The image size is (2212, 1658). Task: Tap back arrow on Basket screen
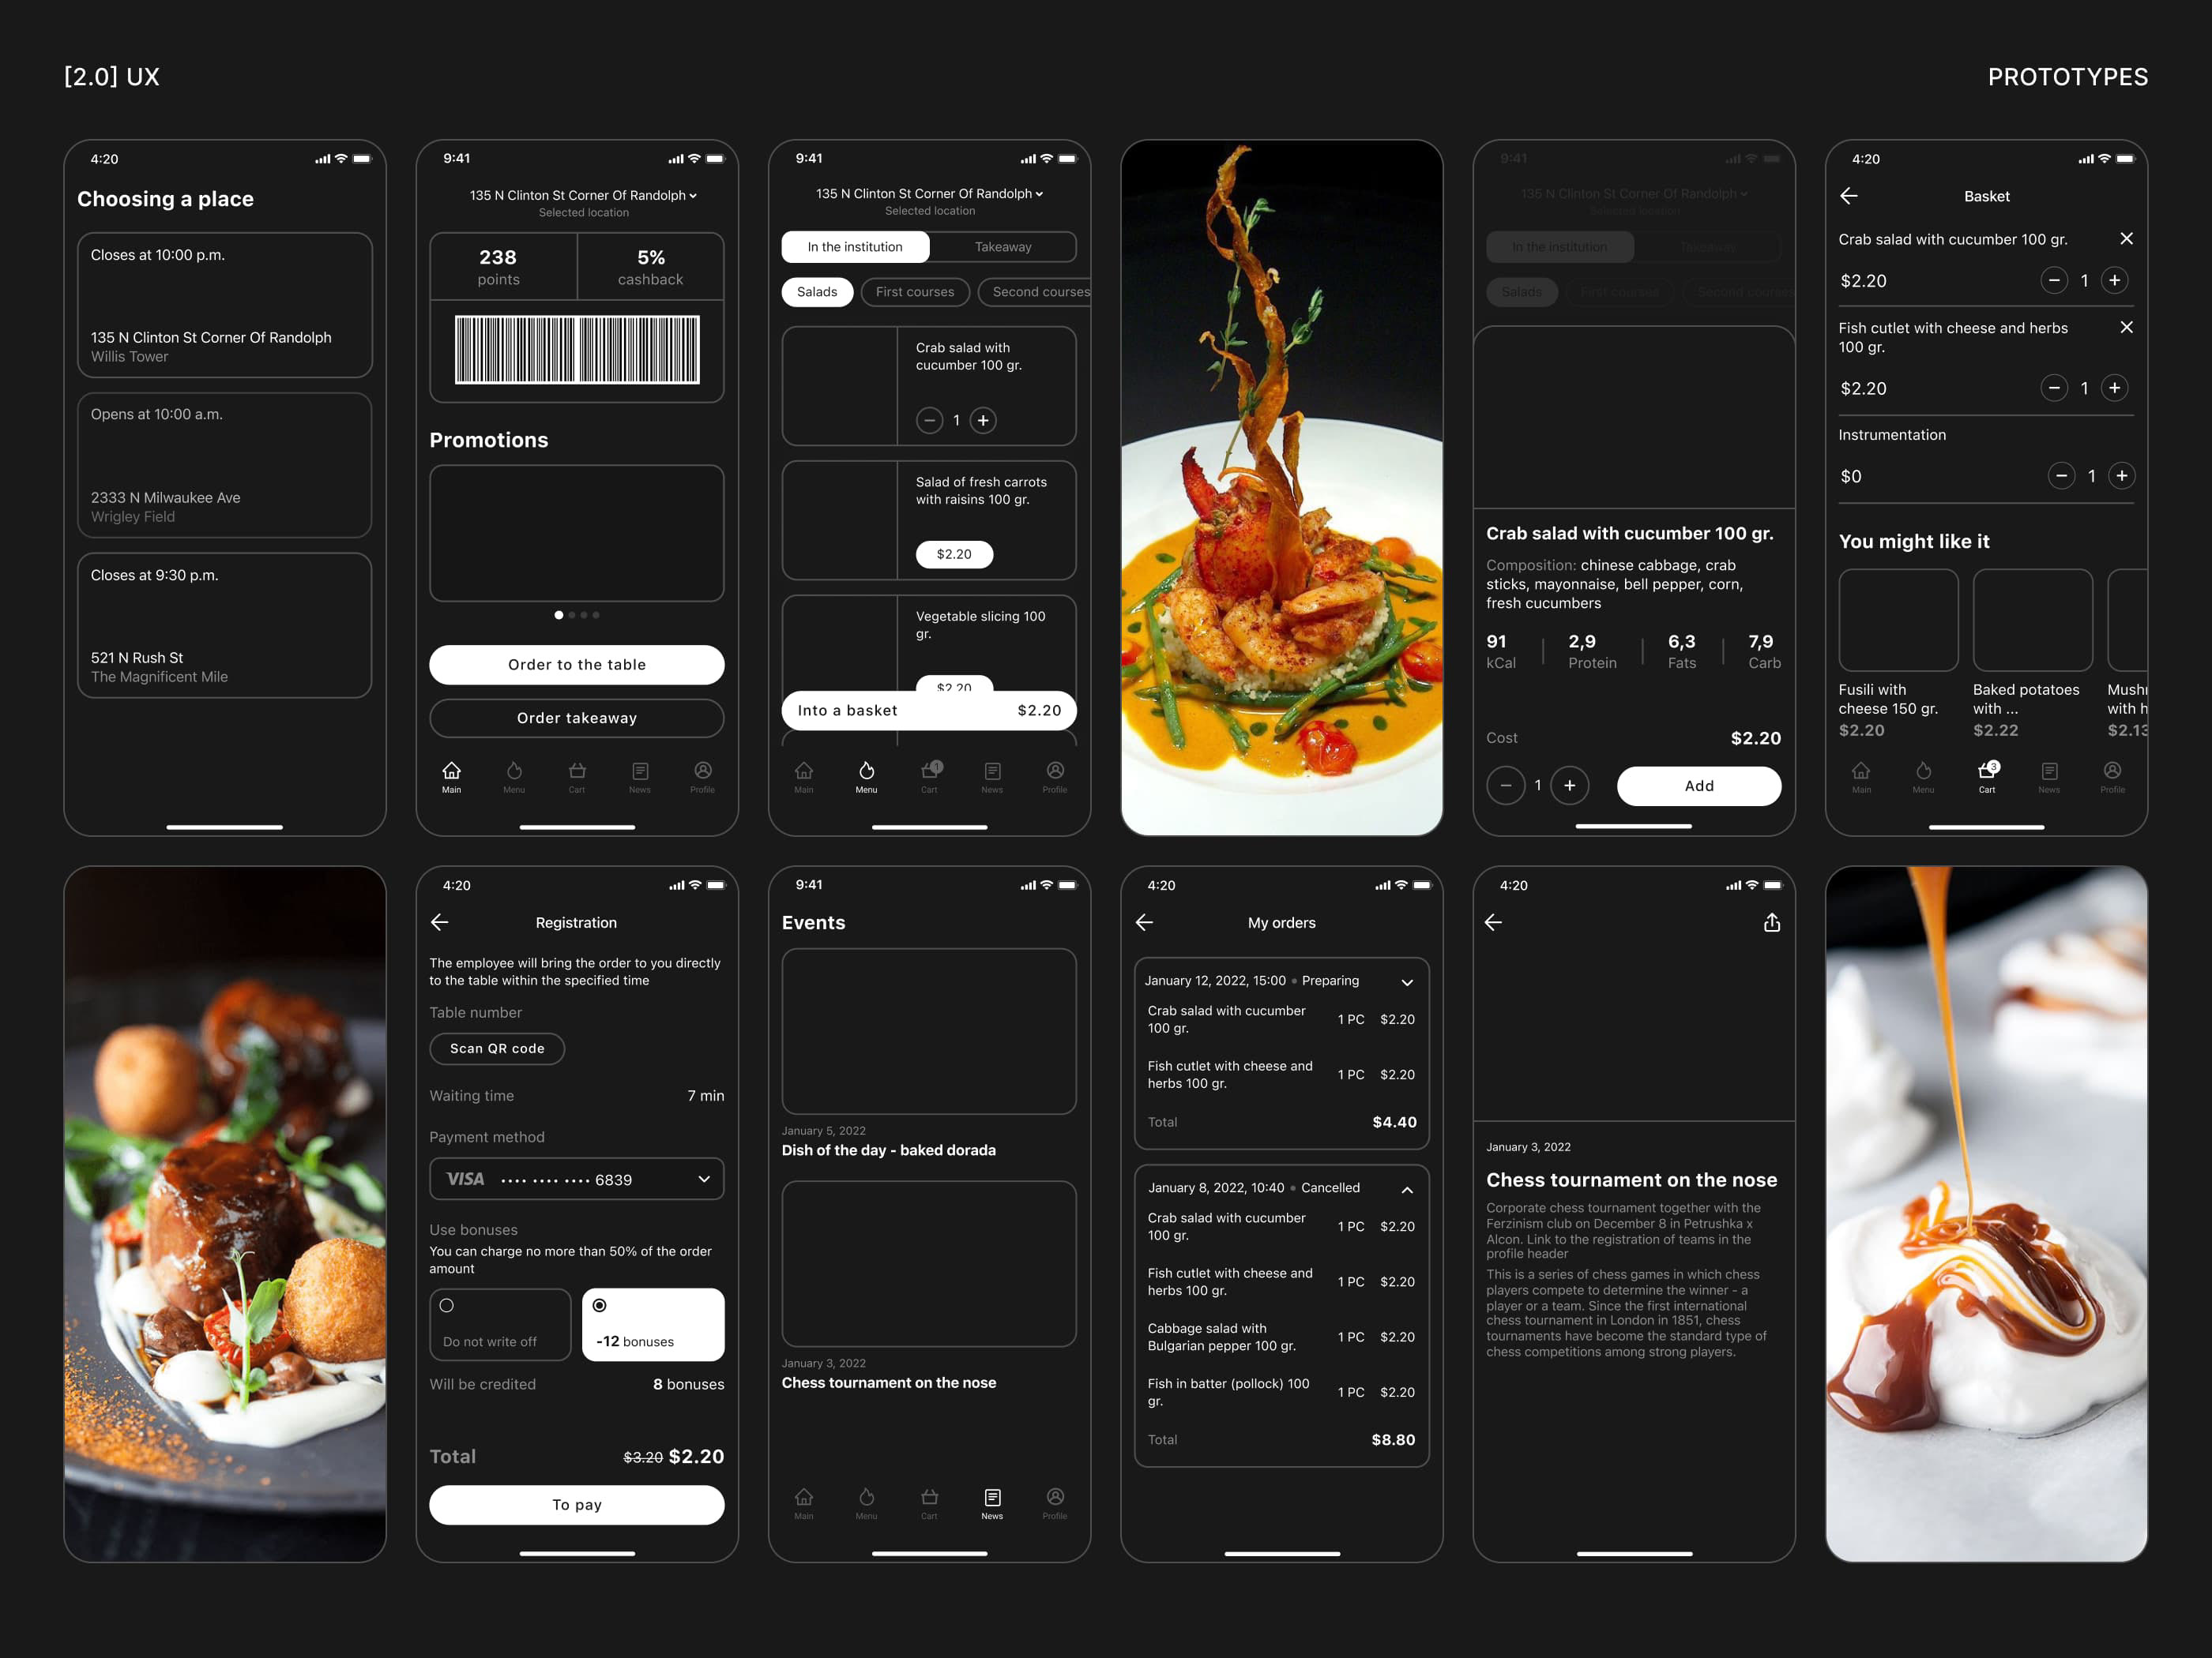pyautogui.click(x=1849, y=196)
